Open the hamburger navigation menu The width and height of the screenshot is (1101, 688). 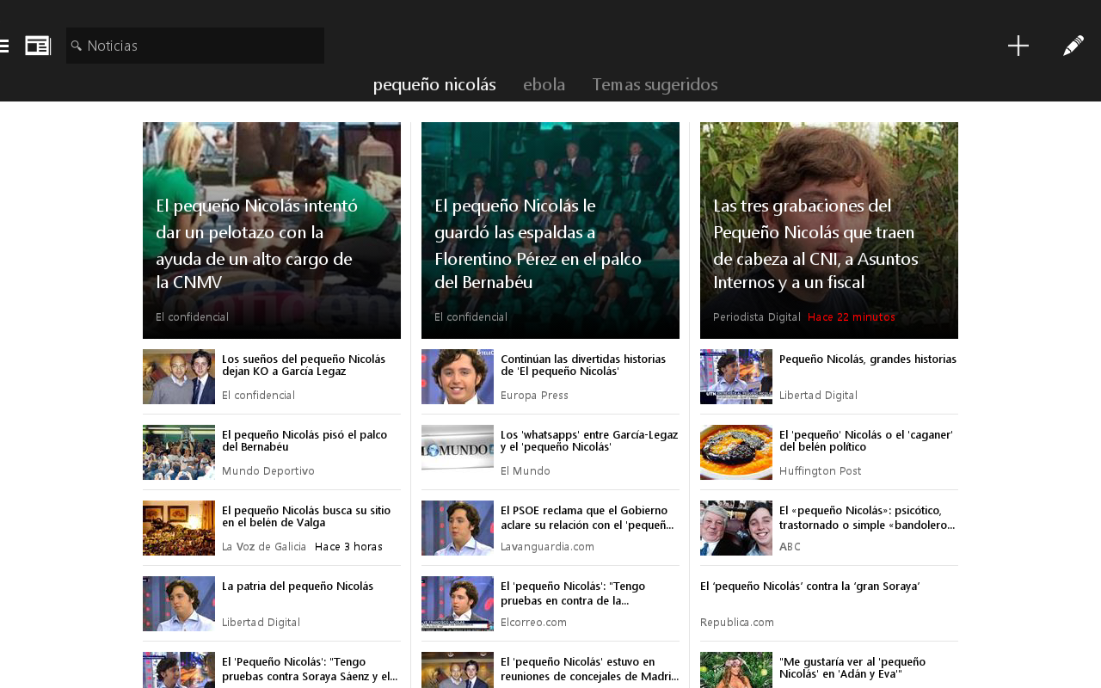[4, 45]
